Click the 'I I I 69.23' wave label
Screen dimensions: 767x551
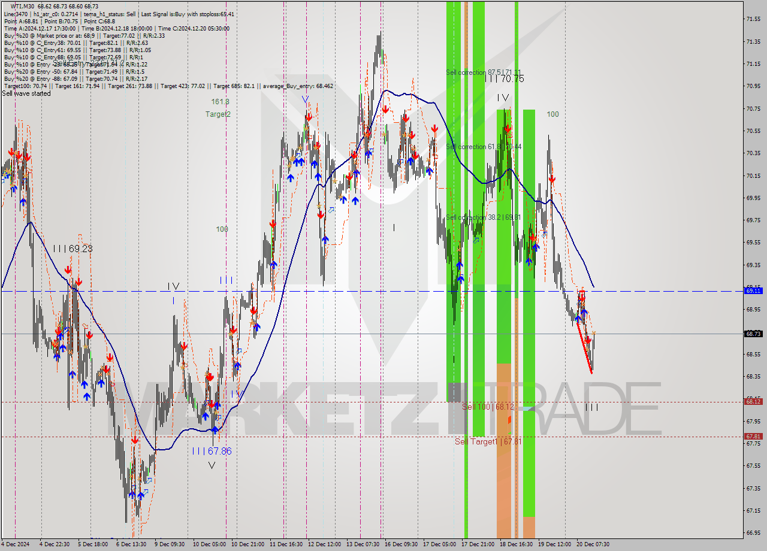point(72,248)
